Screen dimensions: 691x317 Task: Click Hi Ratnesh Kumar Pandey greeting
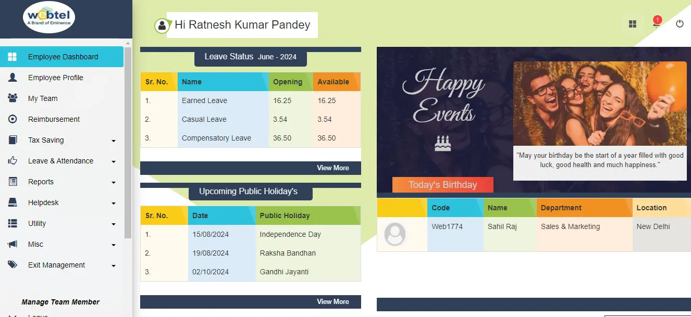tap(242, 24)
